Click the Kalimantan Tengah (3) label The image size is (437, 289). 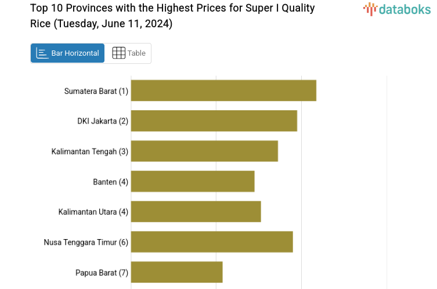(x=89, y=151)
